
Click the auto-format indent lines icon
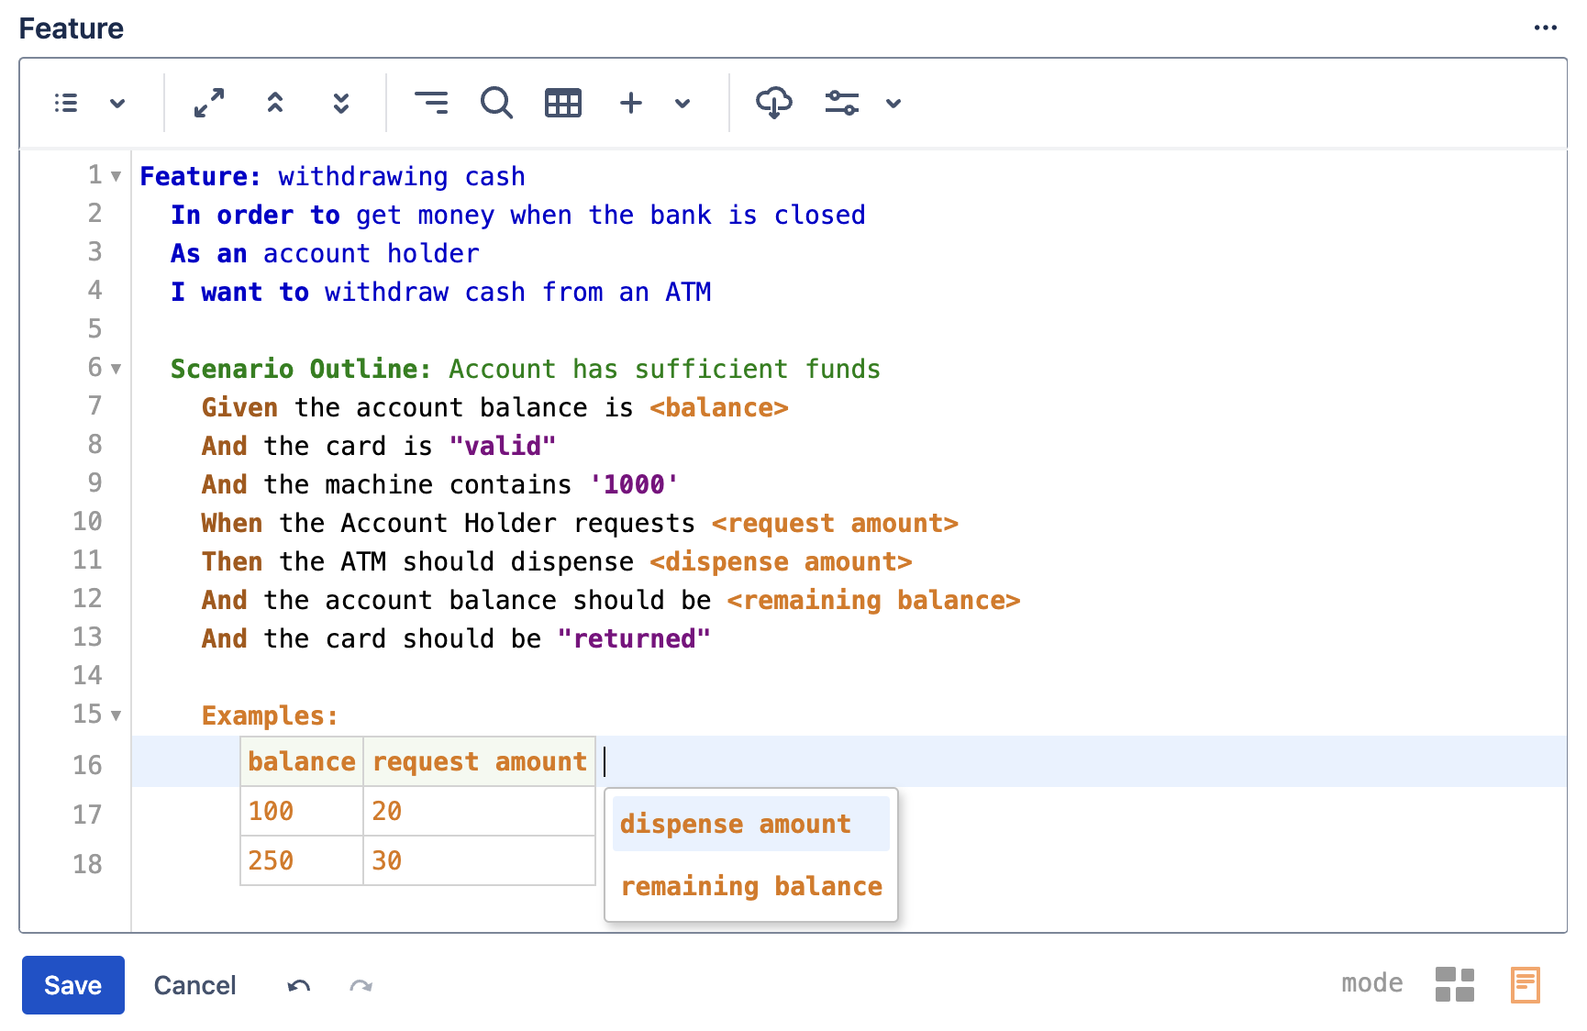431,103
